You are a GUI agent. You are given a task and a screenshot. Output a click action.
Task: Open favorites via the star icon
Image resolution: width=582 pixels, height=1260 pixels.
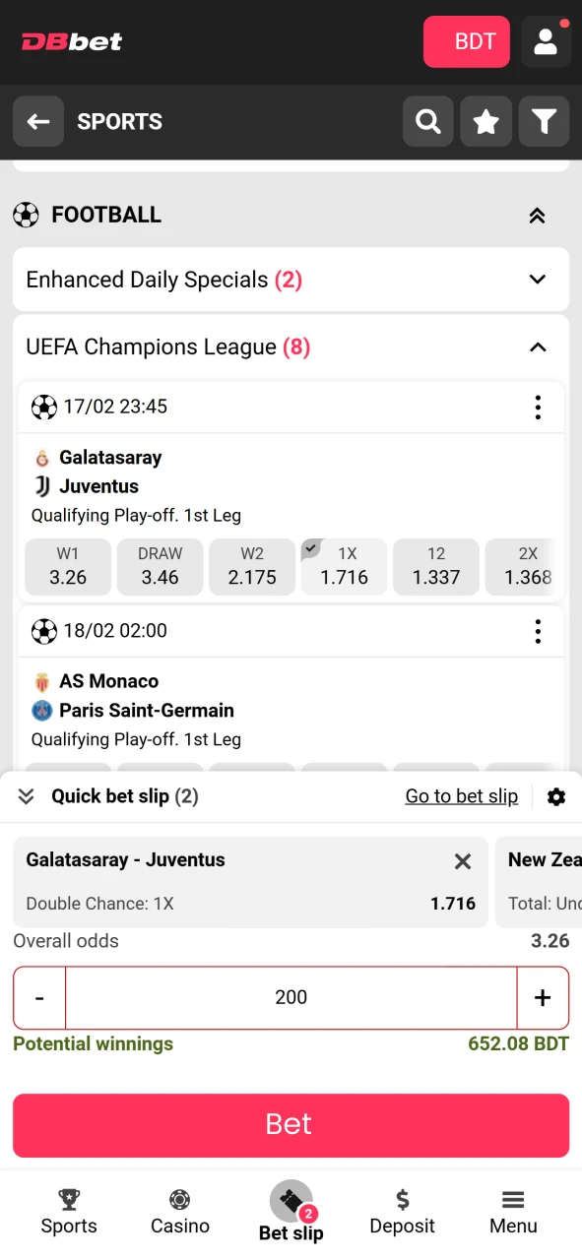click(485, 121)
